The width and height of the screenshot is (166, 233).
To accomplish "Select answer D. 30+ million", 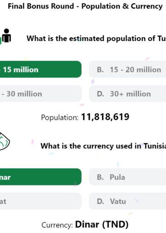I will (127, 93).
